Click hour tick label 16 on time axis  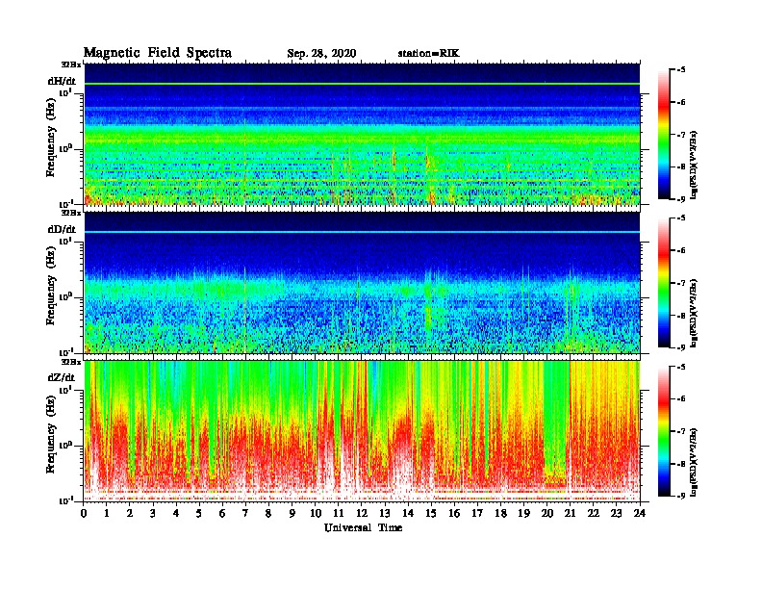point(454,513)
